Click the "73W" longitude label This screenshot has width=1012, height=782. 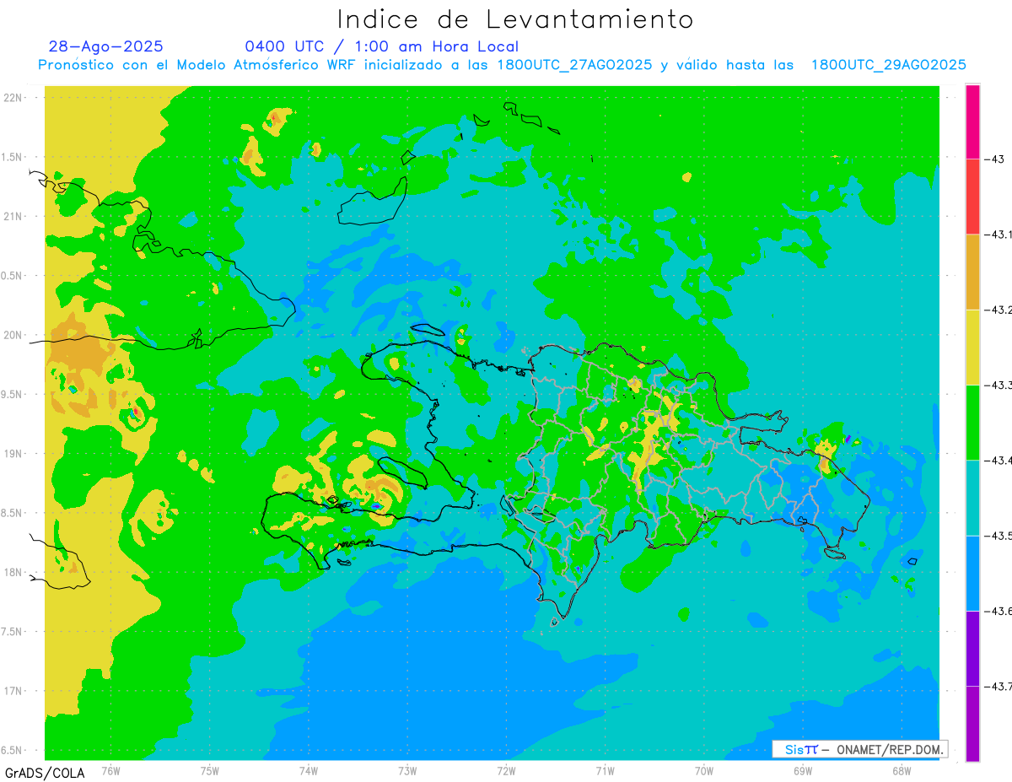click(406, 770)
